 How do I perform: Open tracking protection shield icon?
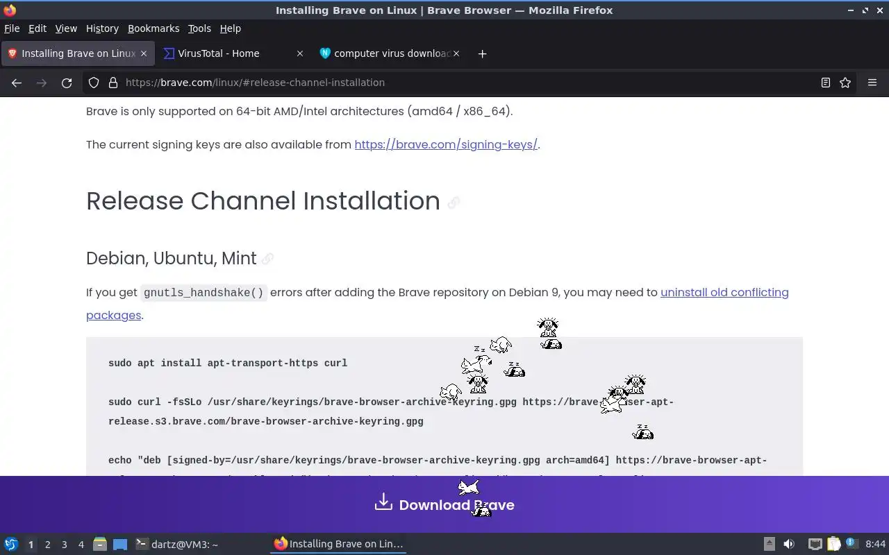pos(94,83)
